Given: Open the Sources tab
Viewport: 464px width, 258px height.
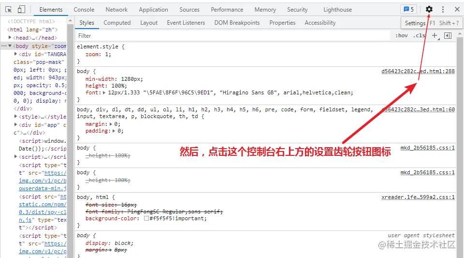Looking at the screenshot, I should [189, 10].
